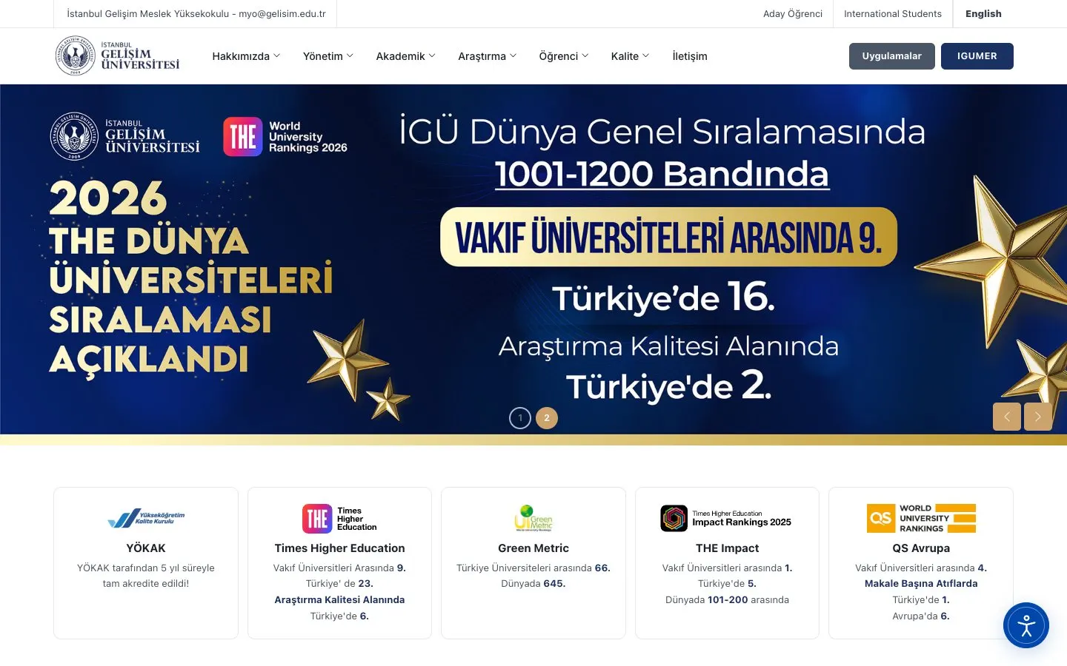Expand the Kalite dropdown menu

(x=631, y=56)
